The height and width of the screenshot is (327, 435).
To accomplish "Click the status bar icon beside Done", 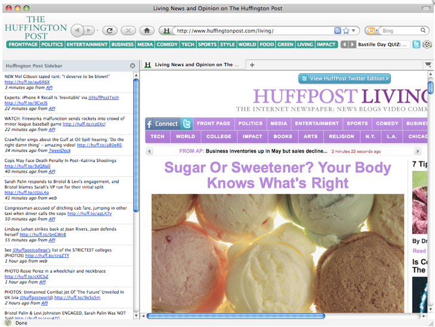I will point(8,323).
